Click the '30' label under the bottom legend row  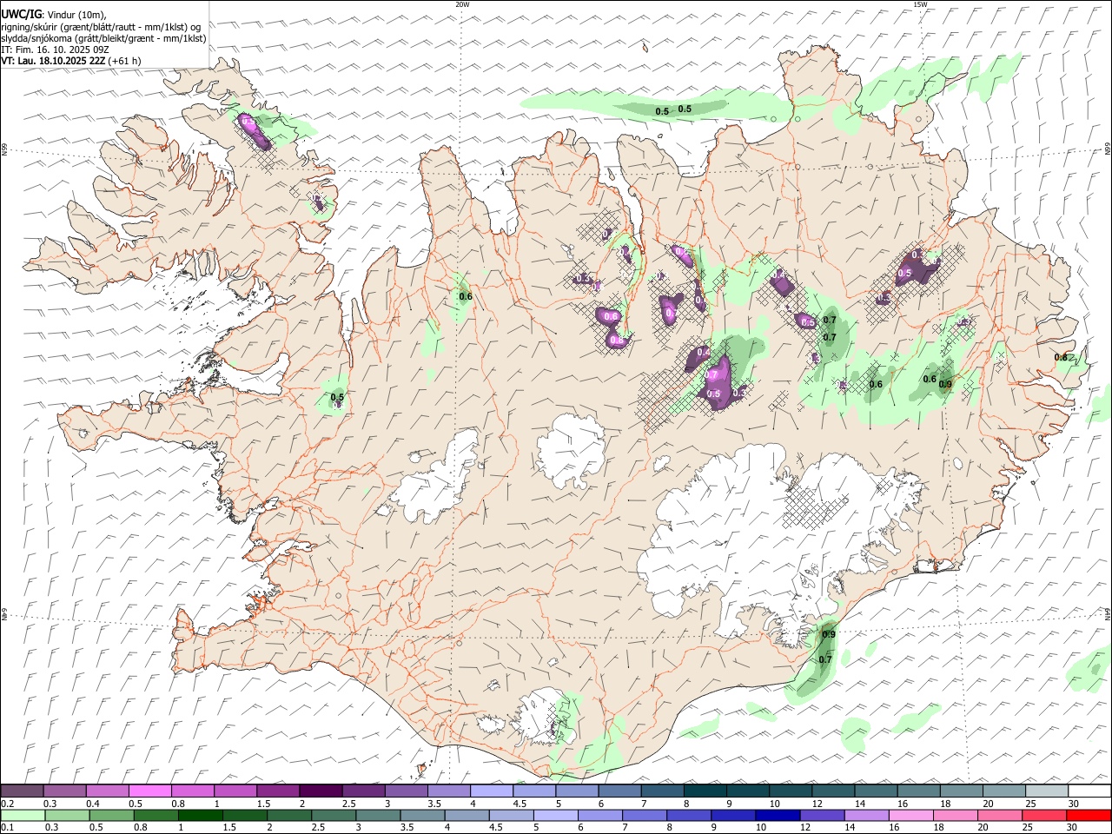click(1073, 827)
